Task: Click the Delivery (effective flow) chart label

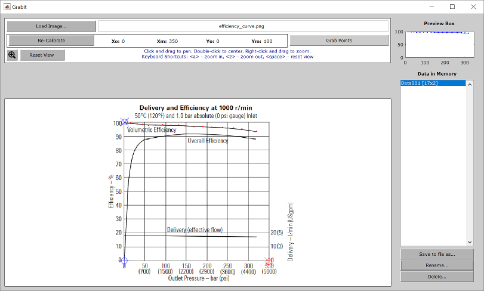Action: 195,230
